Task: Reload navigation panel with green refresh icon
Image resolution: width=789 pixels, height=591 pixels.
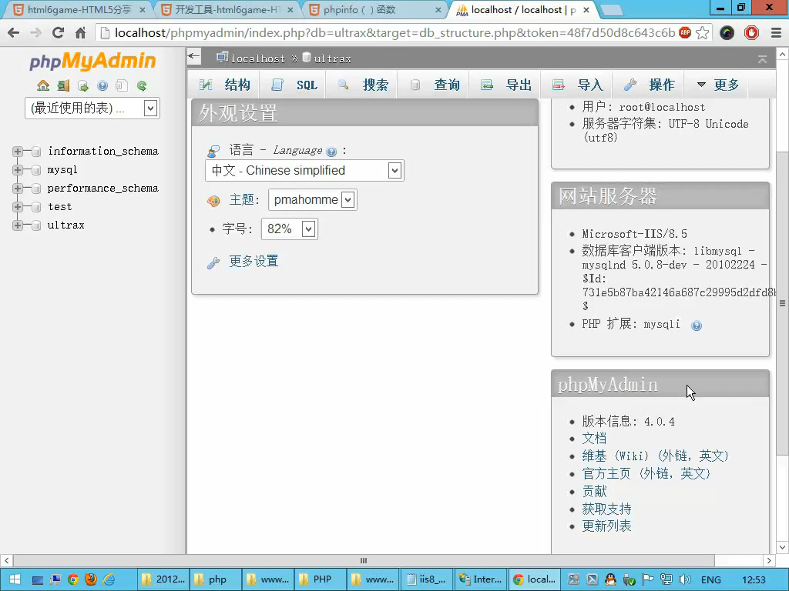Action: [142, 86]
